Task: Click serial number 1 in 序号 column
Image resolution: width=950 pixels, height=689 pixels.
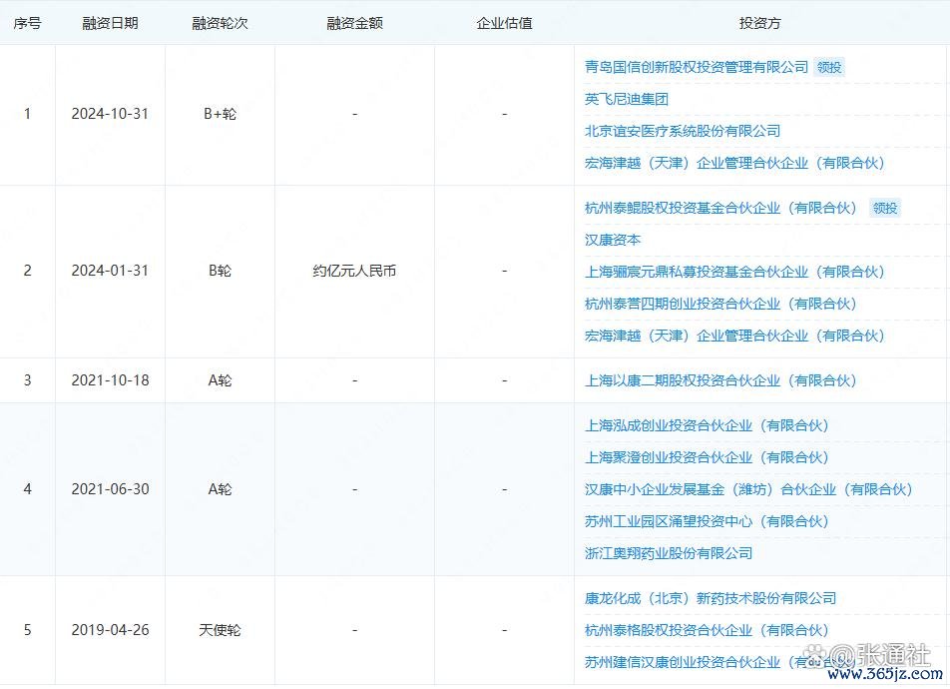Action: [27, 114]
